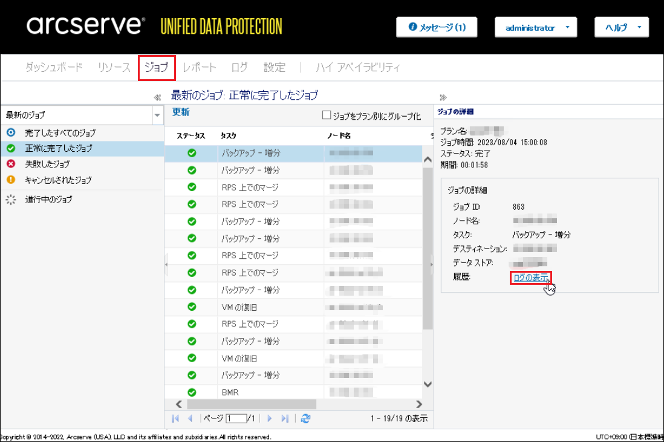
Task: Enable ジョブをプラン別にグループ化 checkbox
Action: [x=326, y=115]
